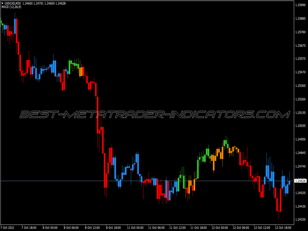Select the 1.24740 price scale value
Screen dimensions: 308x231
coord(300,167)
